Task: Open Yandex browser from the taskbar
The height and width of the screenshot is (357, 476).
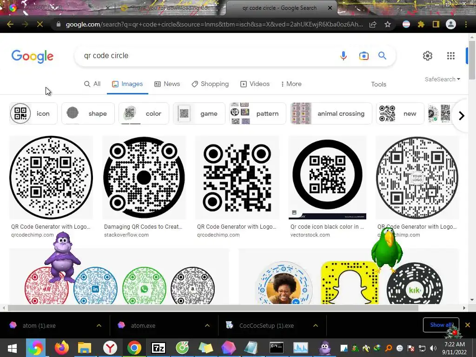Action: 110,348
